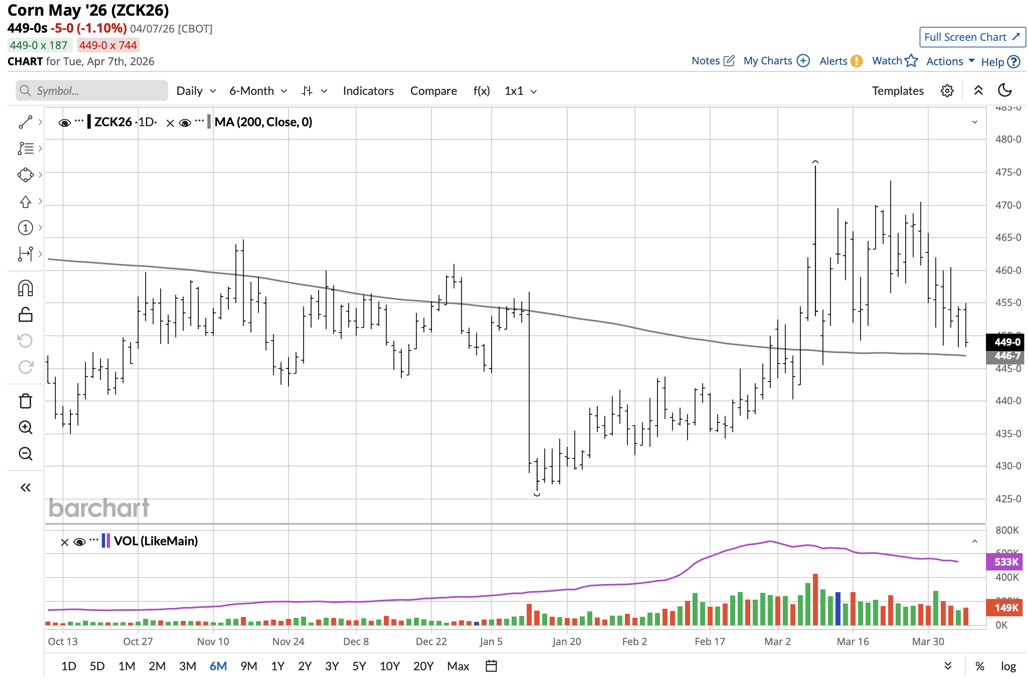Open the 1x1 grid layout dropdown
The image size is (1028, 688).
point(520,91)
